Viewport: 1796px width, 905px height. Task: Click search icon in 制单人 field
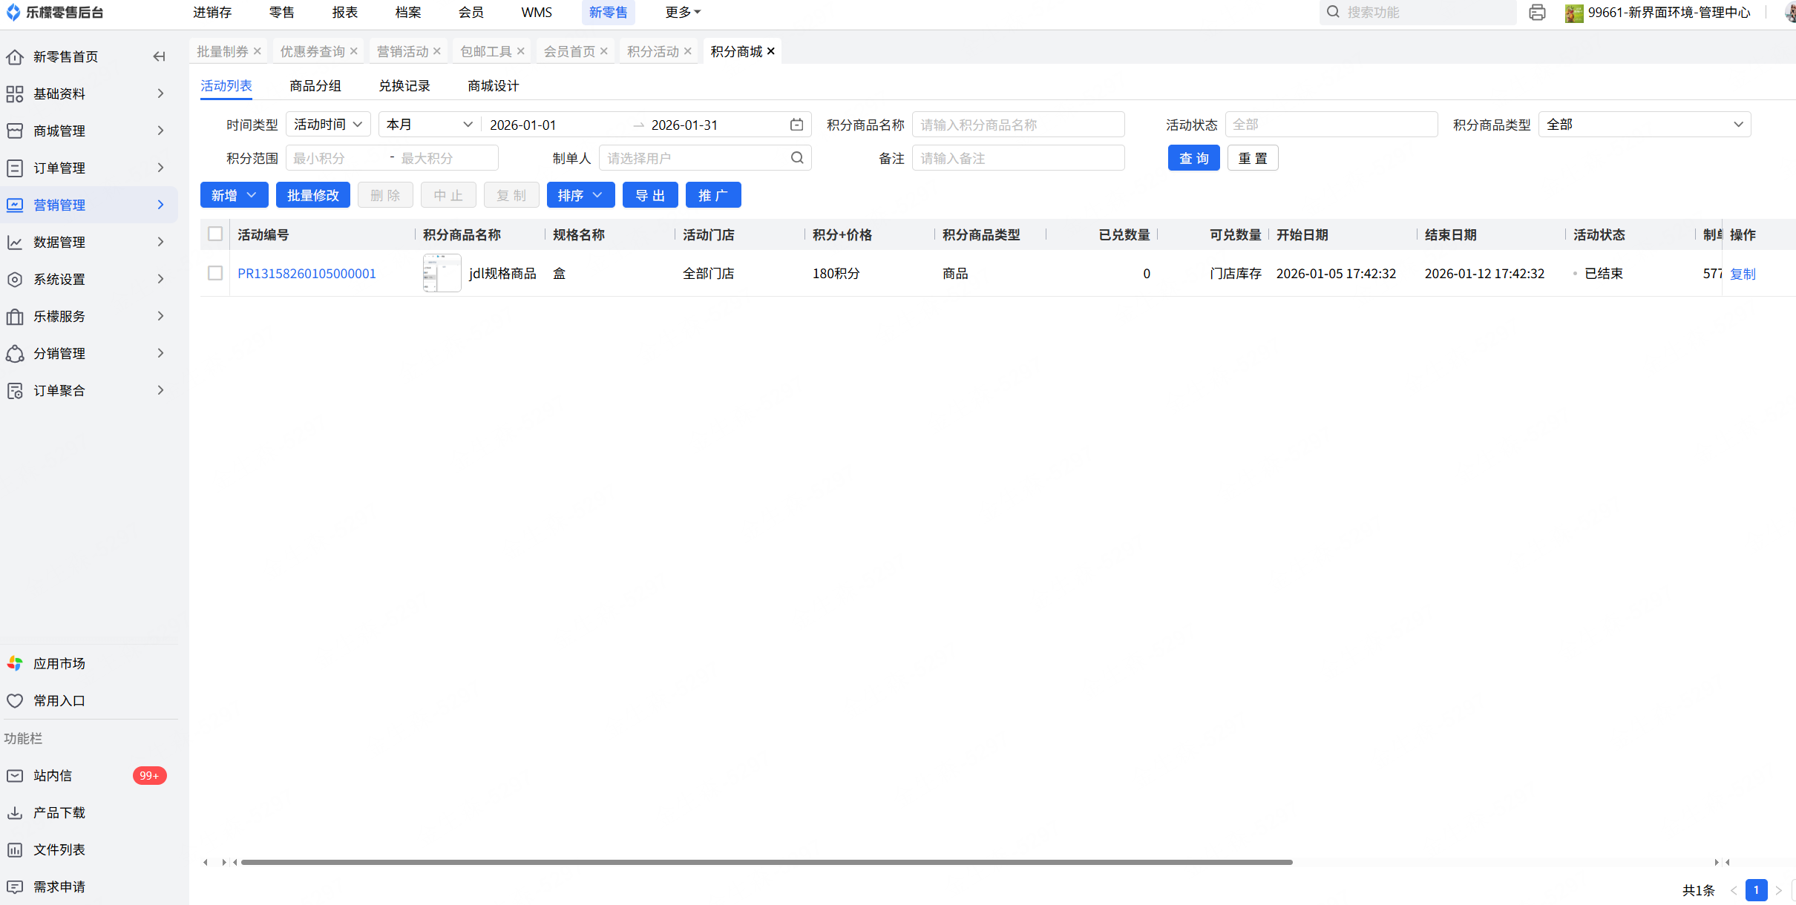pos(797,158)
